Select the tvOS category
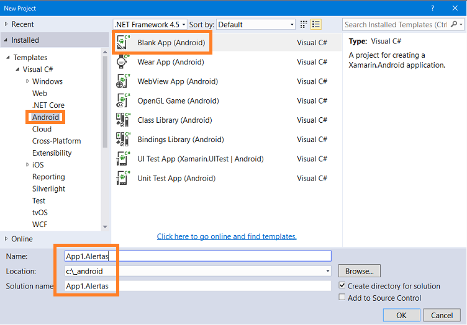Viewport: 467px width, 325px height. [40, 213]
